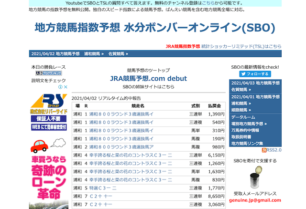The width and height of the screenshot is (306, 209).
Task: Open 浦和800ラウンド3歳選抜馬イ in the 310円 row
Action: click(121, 130)
